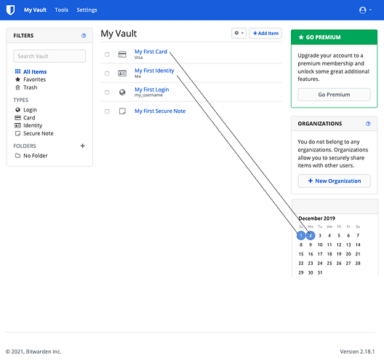Open the My First Secure Note item
Image resolution: width=384 pixels, height=364 pixels.
pos(160,111)
